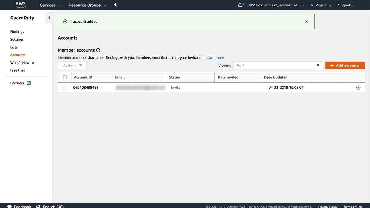
Task: Click the Add accounts button
Action: click(345, 65)
